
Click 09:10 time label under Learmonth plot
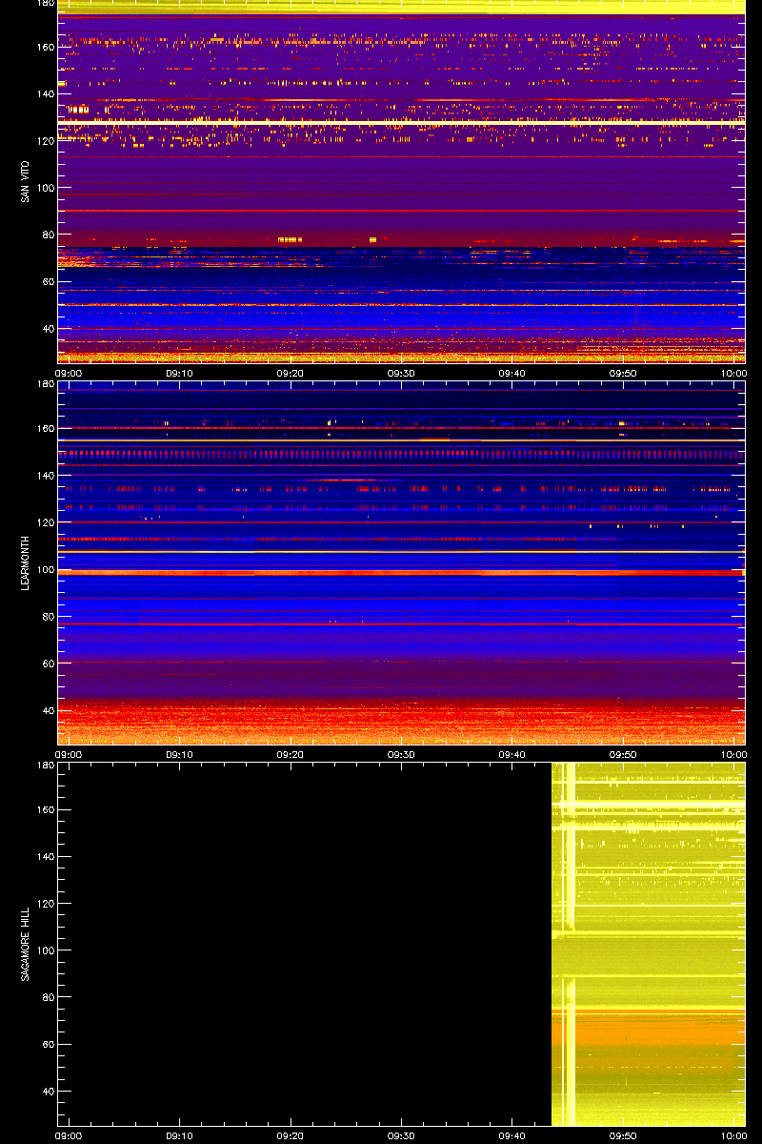(179, 755)
